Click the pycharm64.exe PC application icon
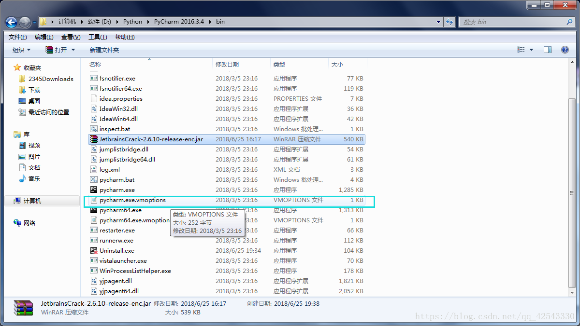The width and height of the screenshot is (580, 326). pos(94,210)
